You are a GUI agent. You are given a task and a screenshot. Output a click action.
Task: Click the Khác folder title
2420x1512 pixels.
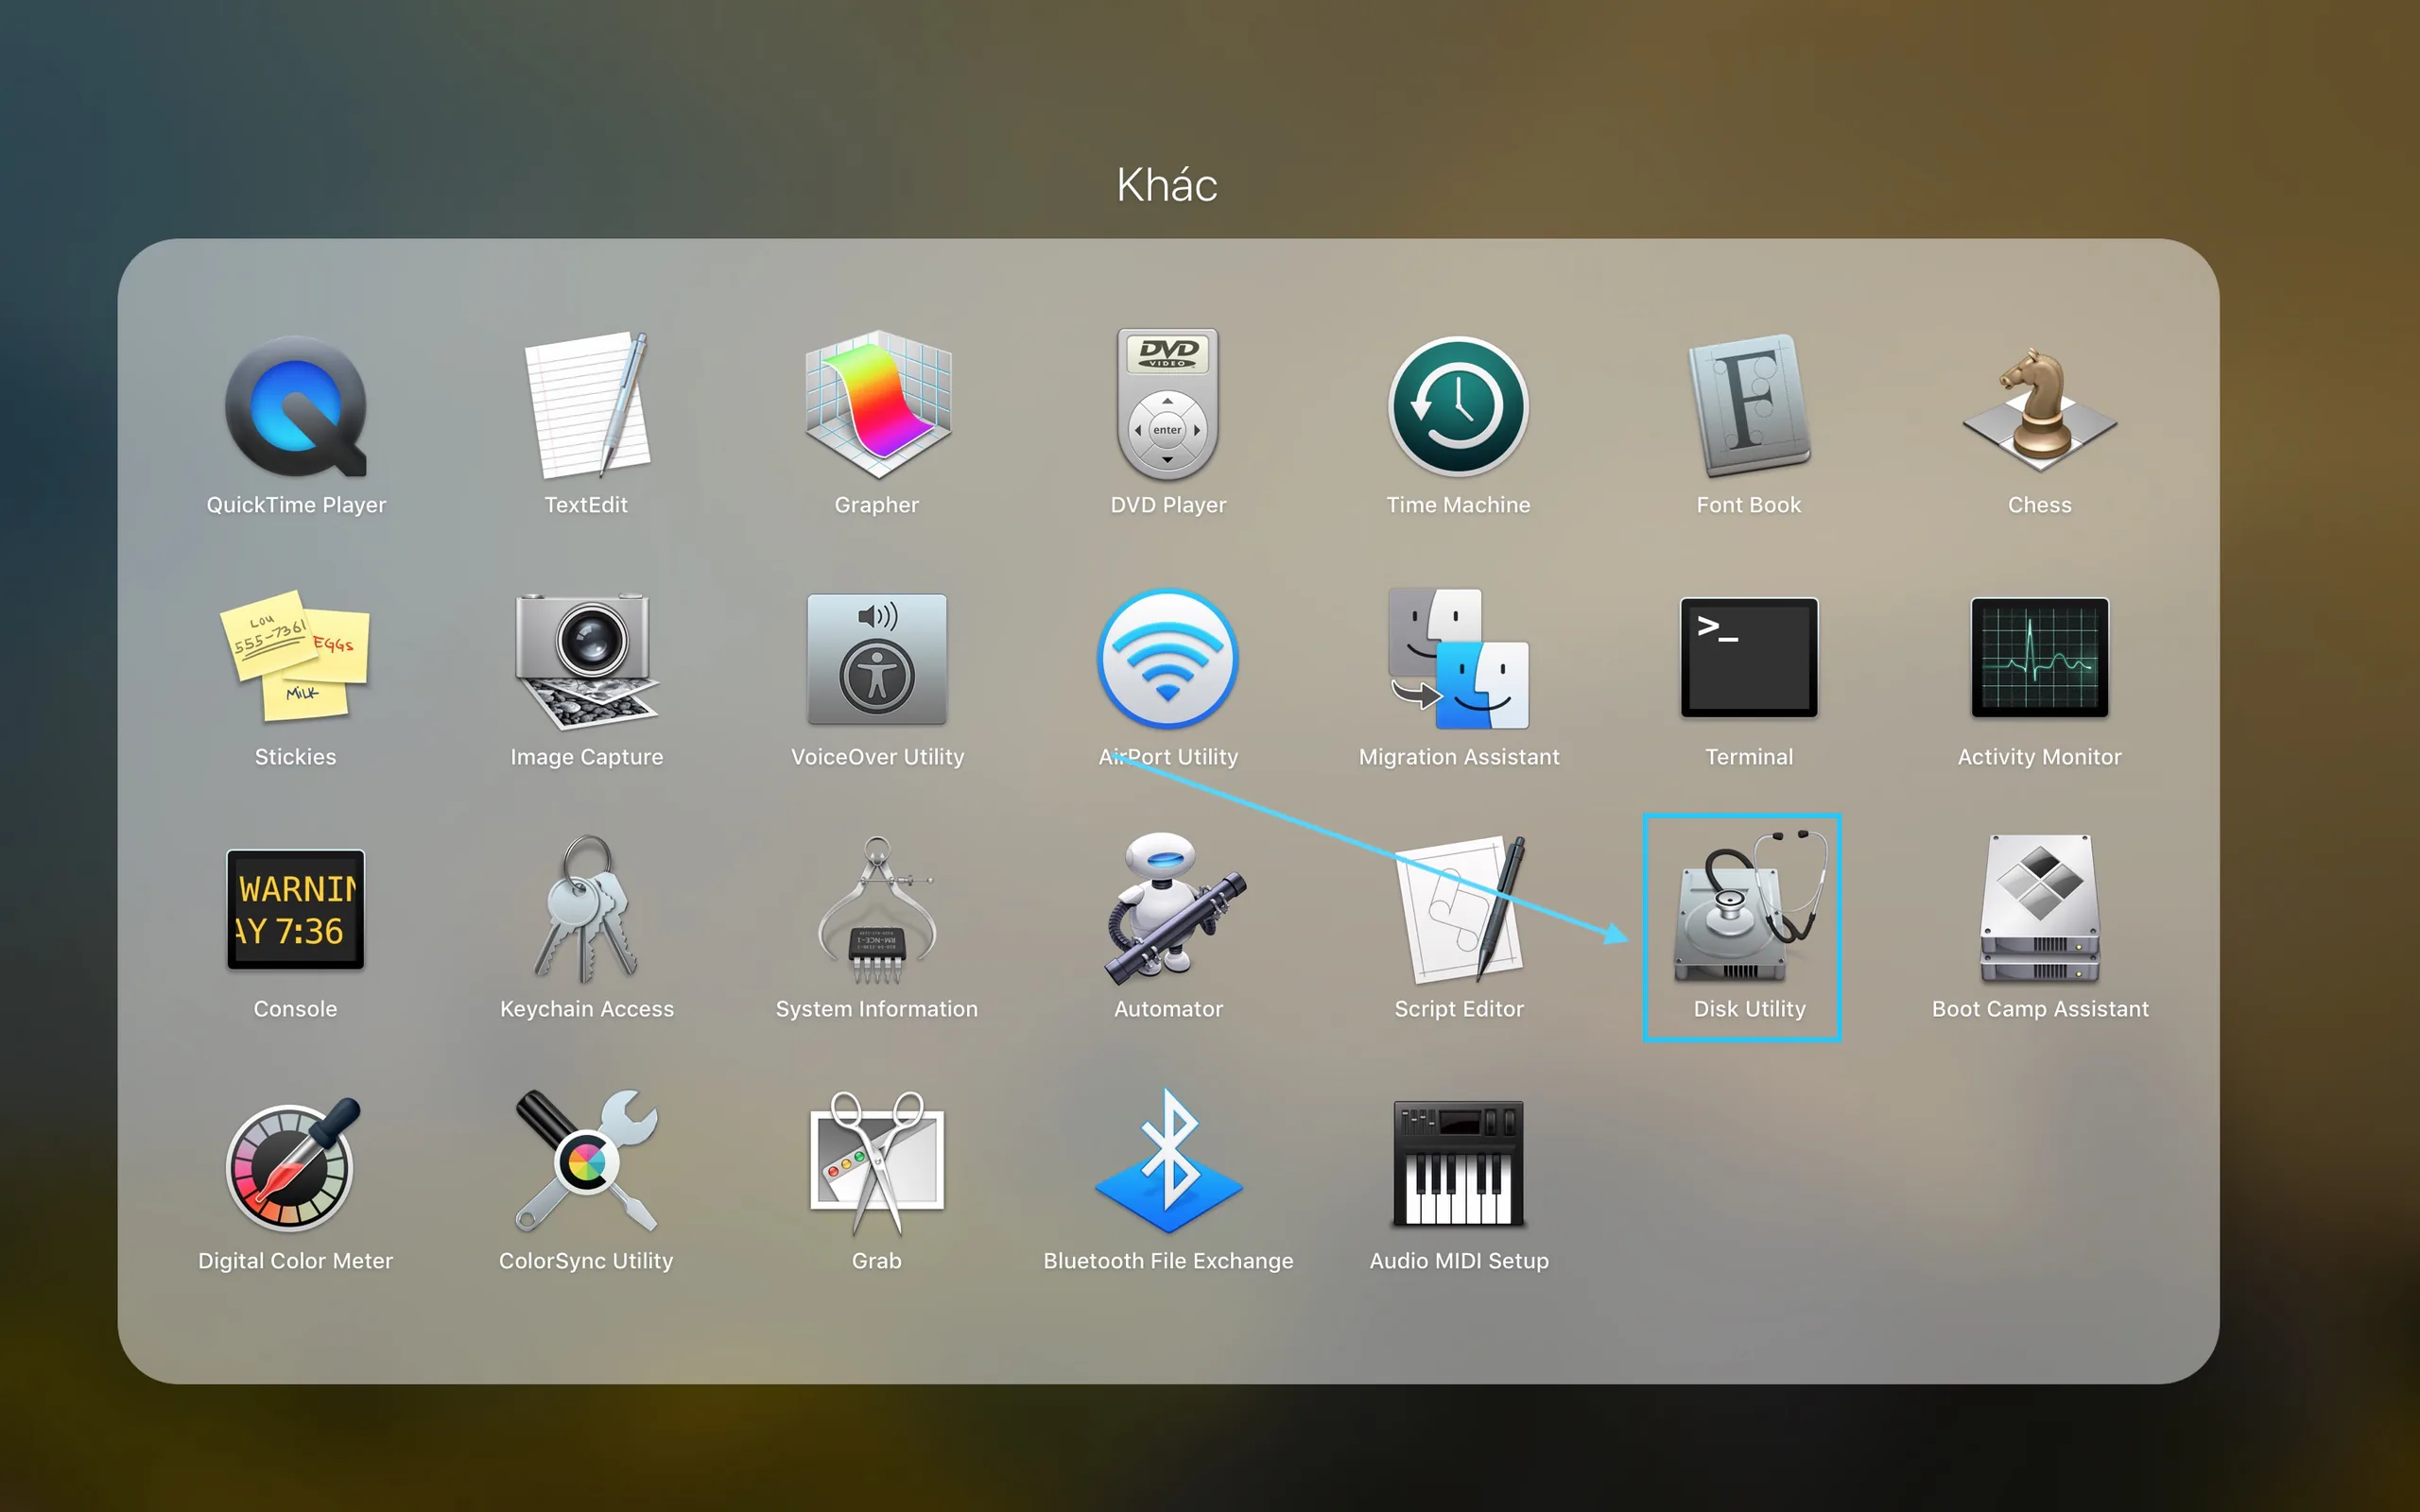point(1167,185)
